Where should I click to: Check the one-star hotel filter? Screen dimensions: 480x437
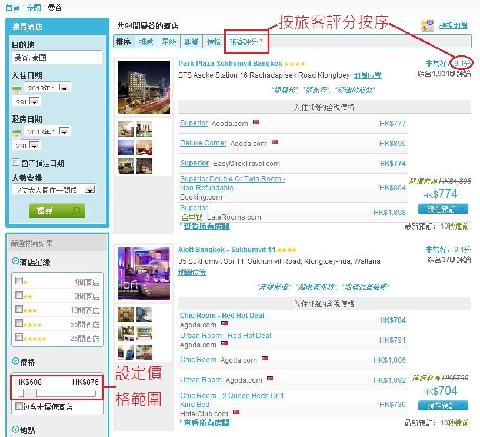[19, 280]
